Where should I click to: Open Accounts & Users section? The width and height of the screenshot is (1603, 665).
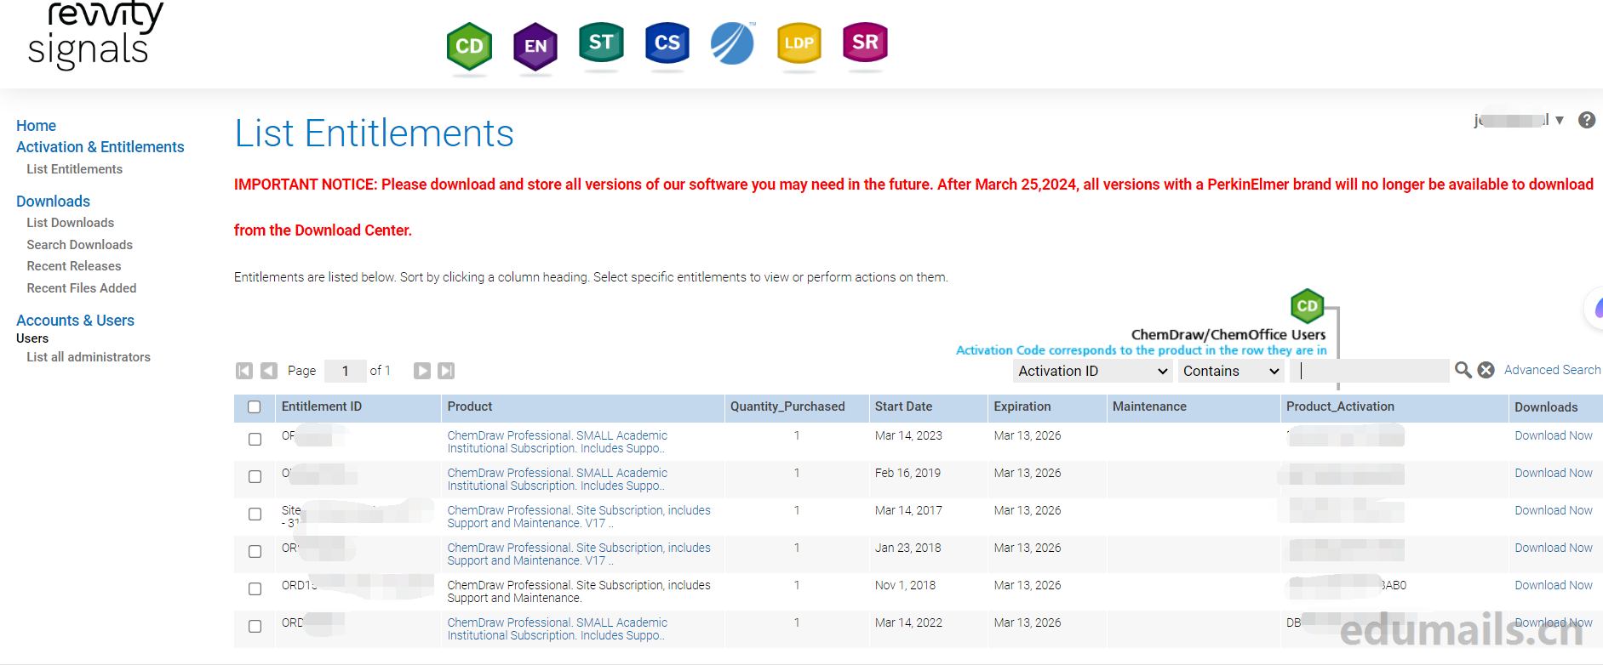pos(75,321)
